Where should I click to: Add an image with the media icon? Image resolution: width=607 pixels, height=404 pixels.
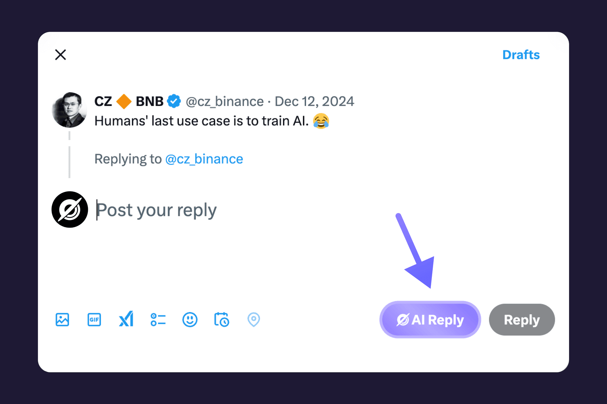point(62,319)
